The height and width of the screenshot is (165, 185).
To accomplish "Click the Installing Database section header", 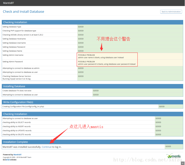I will (92, 86).
